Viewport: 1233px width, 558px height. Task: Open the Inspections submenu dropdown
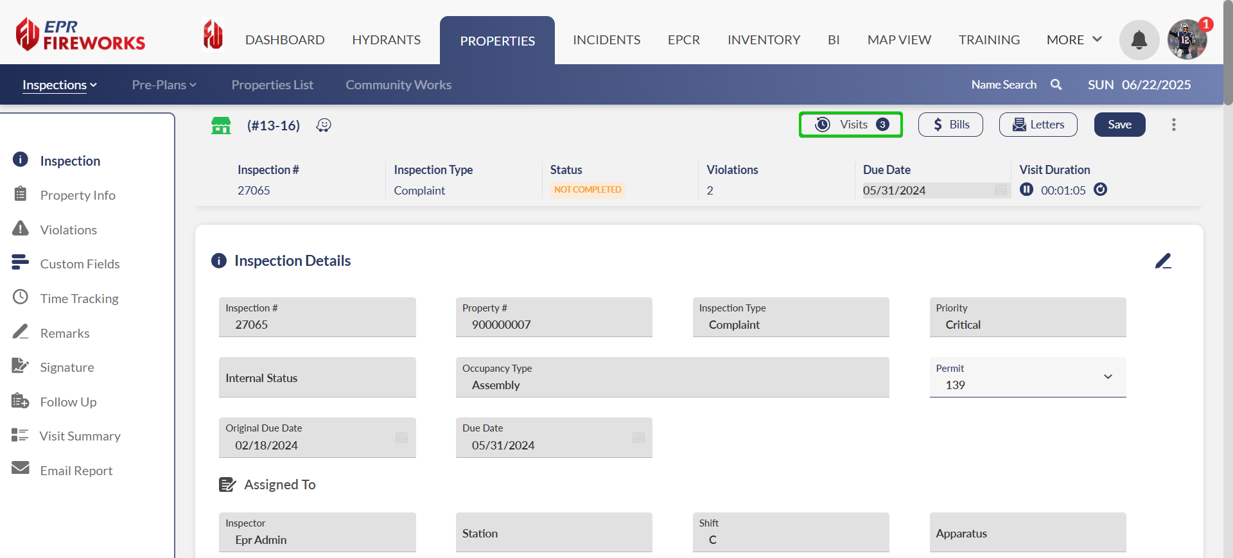click(x=60, y=85)
